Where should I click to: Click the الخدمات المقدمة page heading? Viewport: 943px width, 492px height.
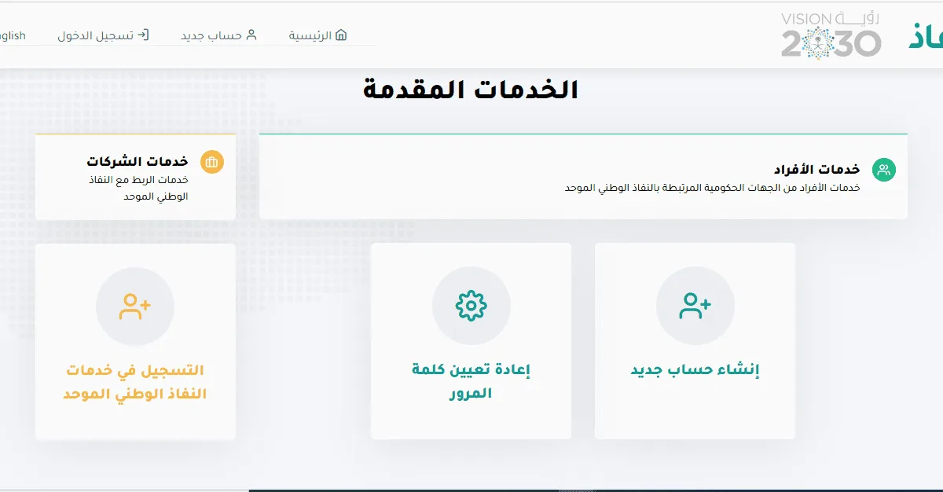coord(472,89)
